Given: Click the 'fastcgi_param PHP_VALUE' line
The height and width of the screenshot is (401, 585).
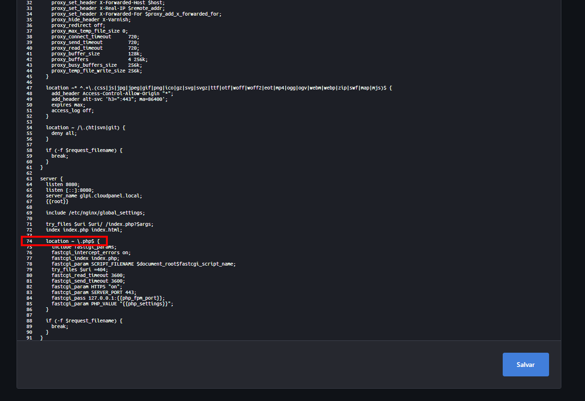Looking at the screenshot, I should [x=112, y=304].
